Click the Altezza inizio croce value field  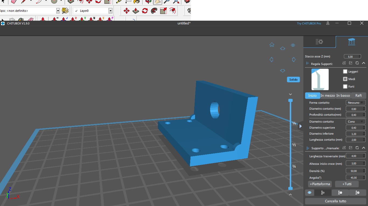[356, 163]
